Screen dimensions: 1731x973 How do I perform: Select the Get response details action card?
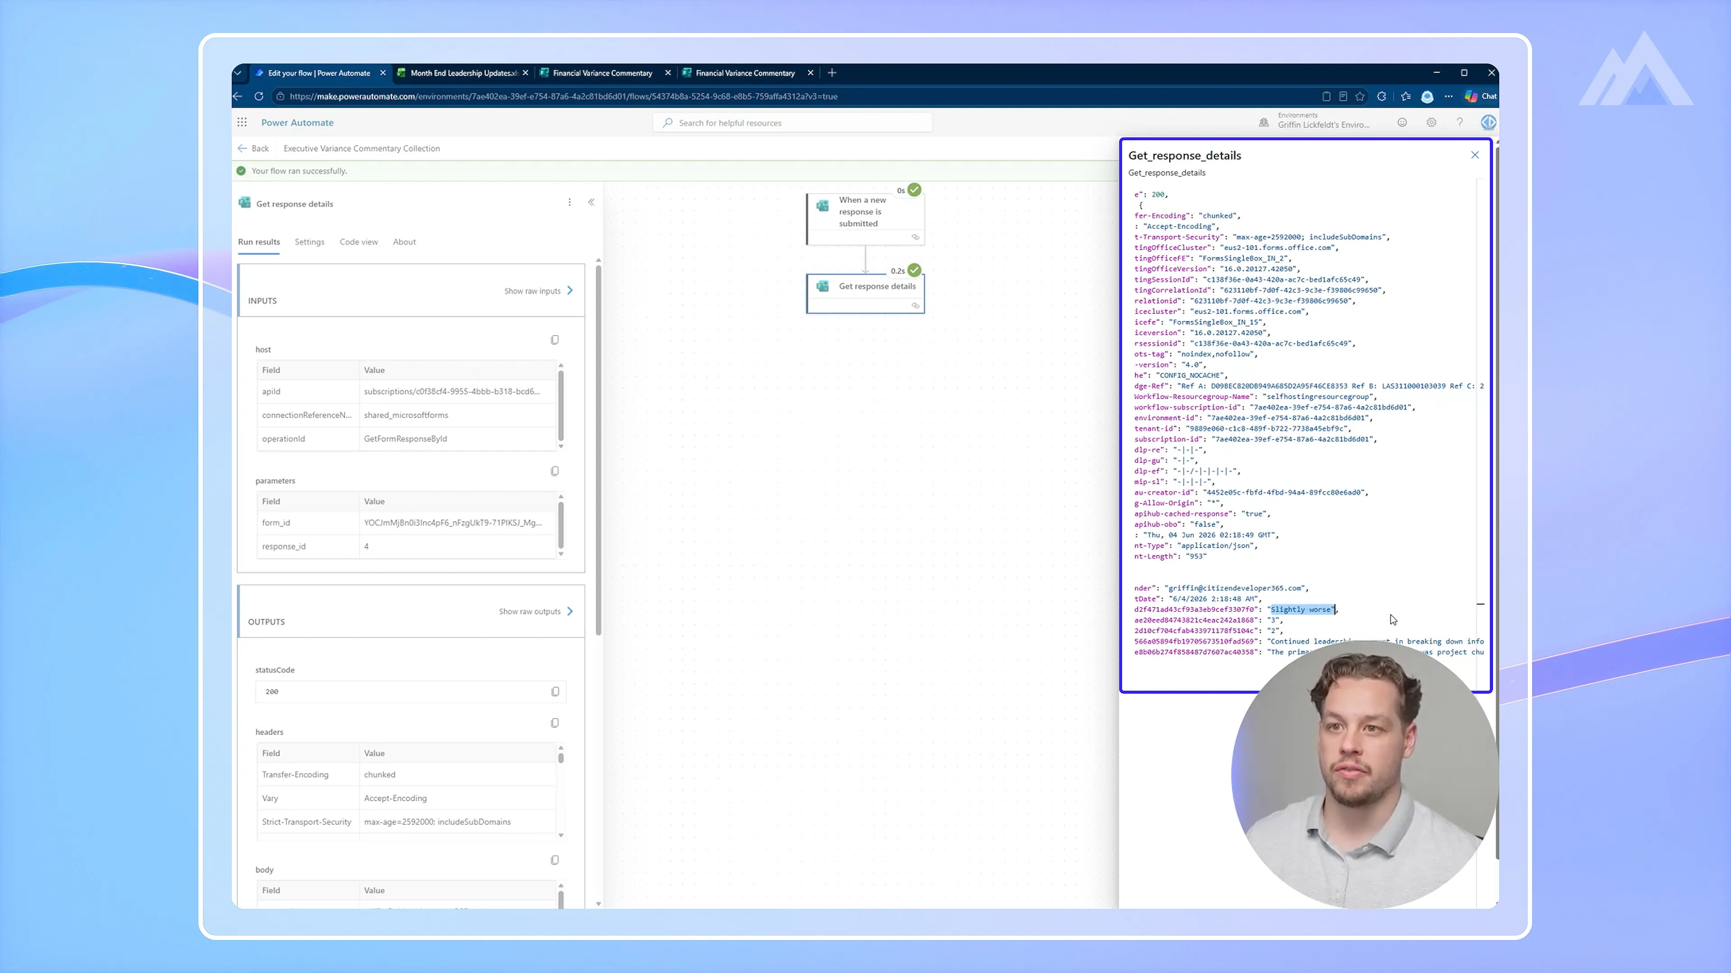tap(865, 293)
